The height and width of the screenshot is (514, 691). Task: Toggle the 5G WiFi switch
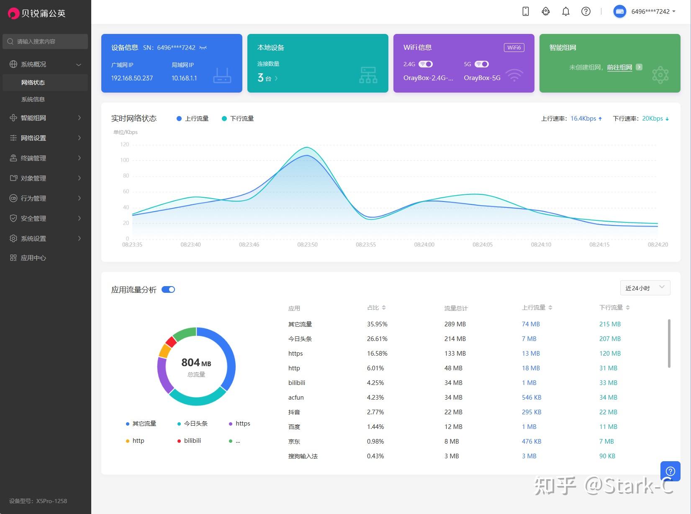click(482, 64)
